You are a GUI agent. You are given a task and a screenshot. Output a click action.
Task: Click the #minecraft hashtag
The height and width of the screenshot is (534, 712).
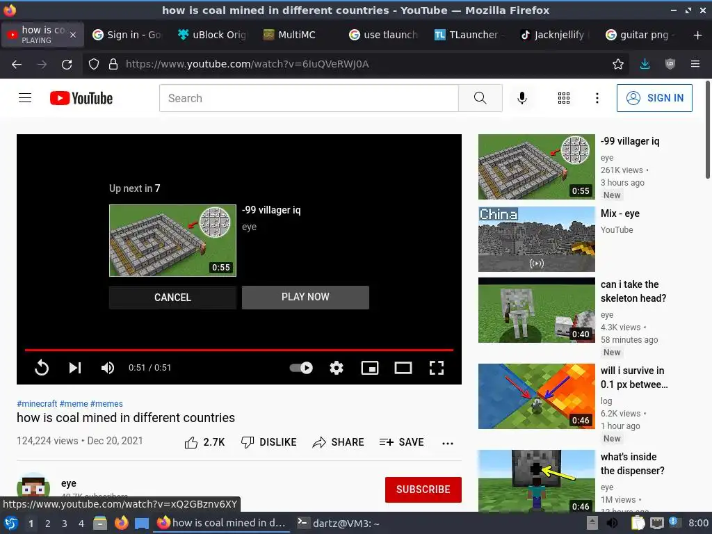[x=37, y=404]
